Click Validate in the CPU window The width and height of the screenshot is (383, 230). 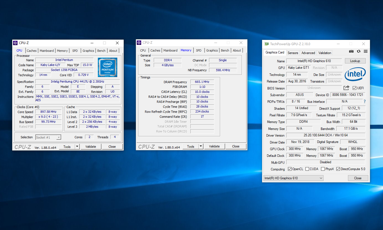pyautogui.click(x=91, y=147)
